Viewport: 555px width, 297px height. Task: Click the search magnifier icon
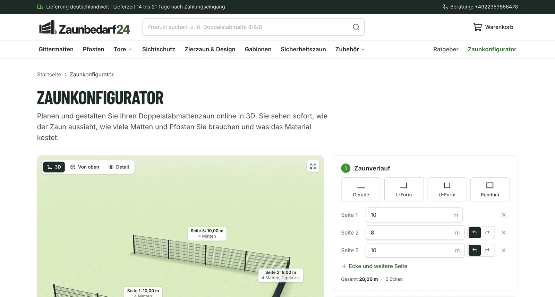coord(356,27)
